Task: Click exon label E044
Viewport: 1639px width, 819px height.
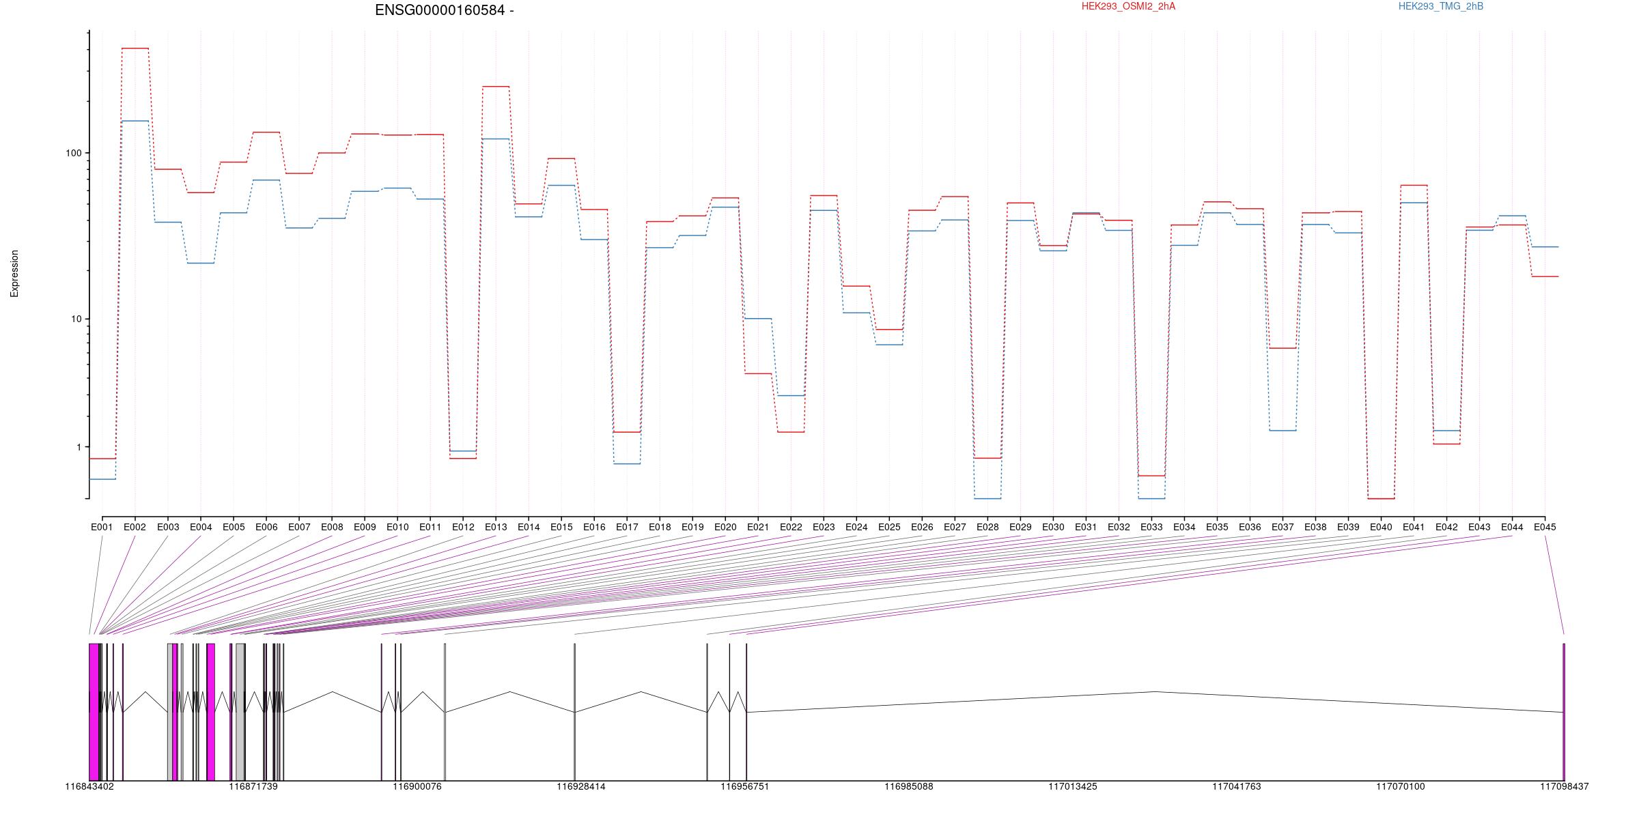Action: click(1512, 527)
